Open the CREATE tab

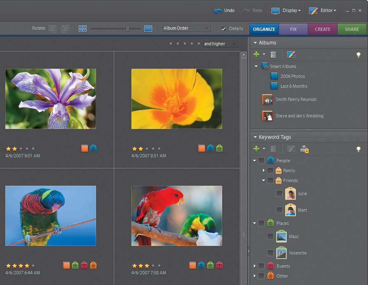point(322,29)
